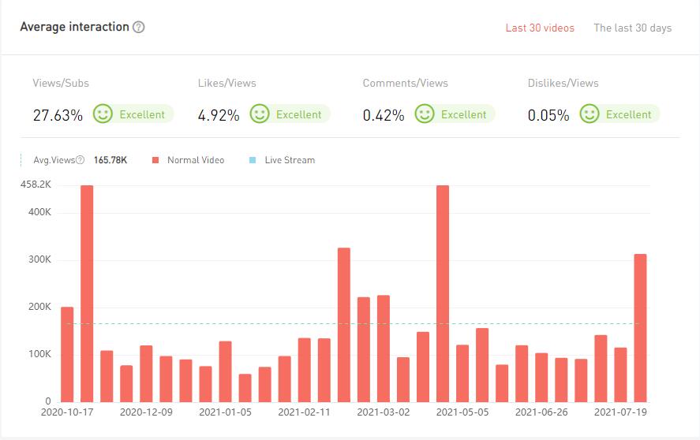The image size is (700, 440).
Task: Click the help icon next to Avg.Views
Action: pos(80,160)
